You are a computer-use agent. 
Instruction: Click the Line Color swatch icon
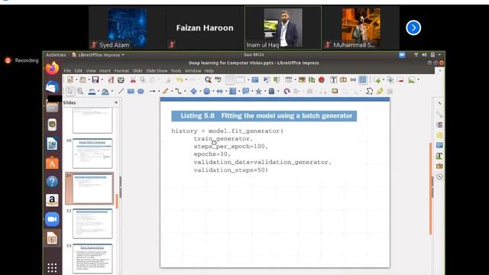tap(92, 92)
